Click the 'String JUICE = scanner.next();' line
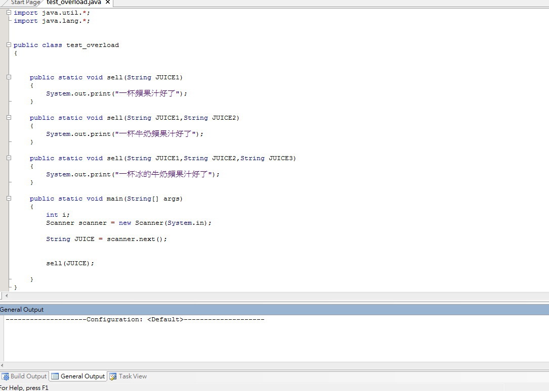549x391 pixels. coord(106,239)
